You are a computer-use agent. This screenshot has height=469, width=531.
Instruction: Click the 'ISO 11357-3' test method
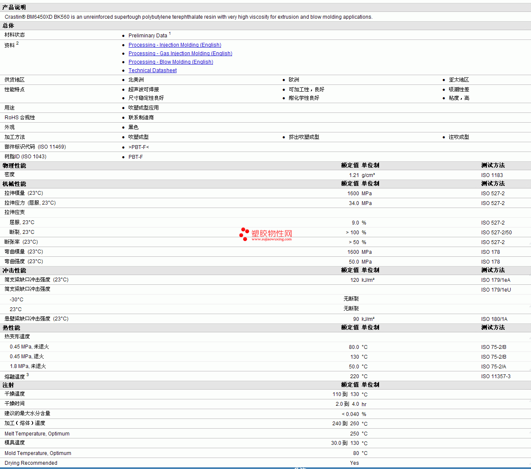pos(496,376)
